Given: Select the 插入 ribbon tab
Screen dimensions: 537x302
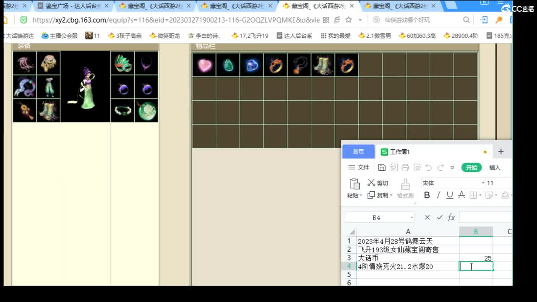Looking at the screenshot, I should [495, 167].
